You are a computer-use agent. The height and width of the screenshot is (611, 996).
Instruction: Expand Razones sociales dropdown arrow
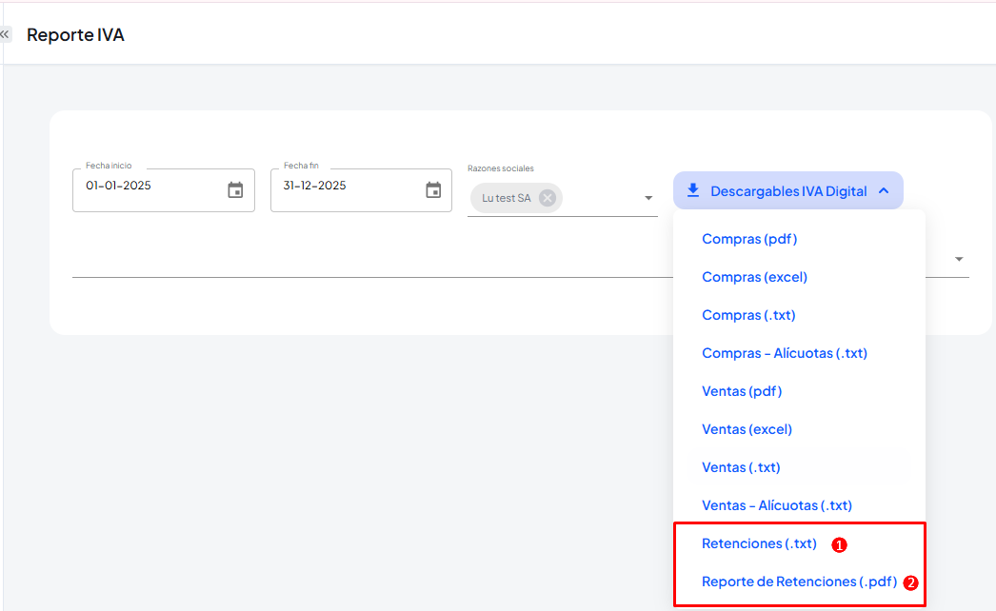pos(648,198)
